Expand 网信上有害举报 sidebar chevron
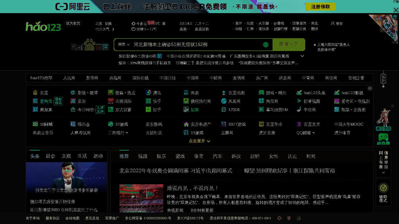Image resolution: width=399 pixels, height=224 pixels. point(383,172)
